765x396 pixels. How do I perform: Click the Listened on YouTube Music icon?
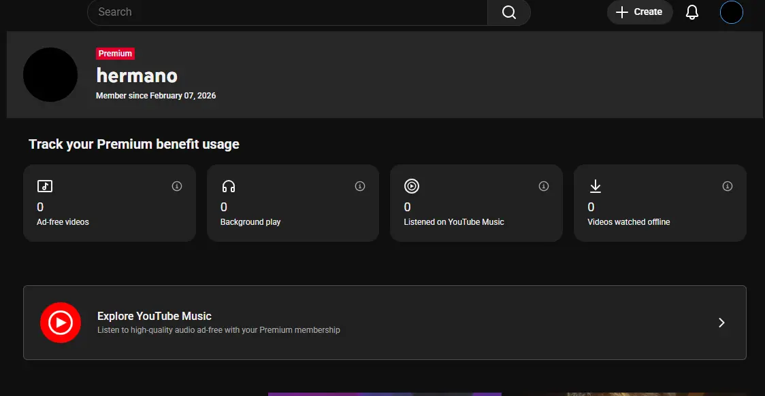(412, 186)
